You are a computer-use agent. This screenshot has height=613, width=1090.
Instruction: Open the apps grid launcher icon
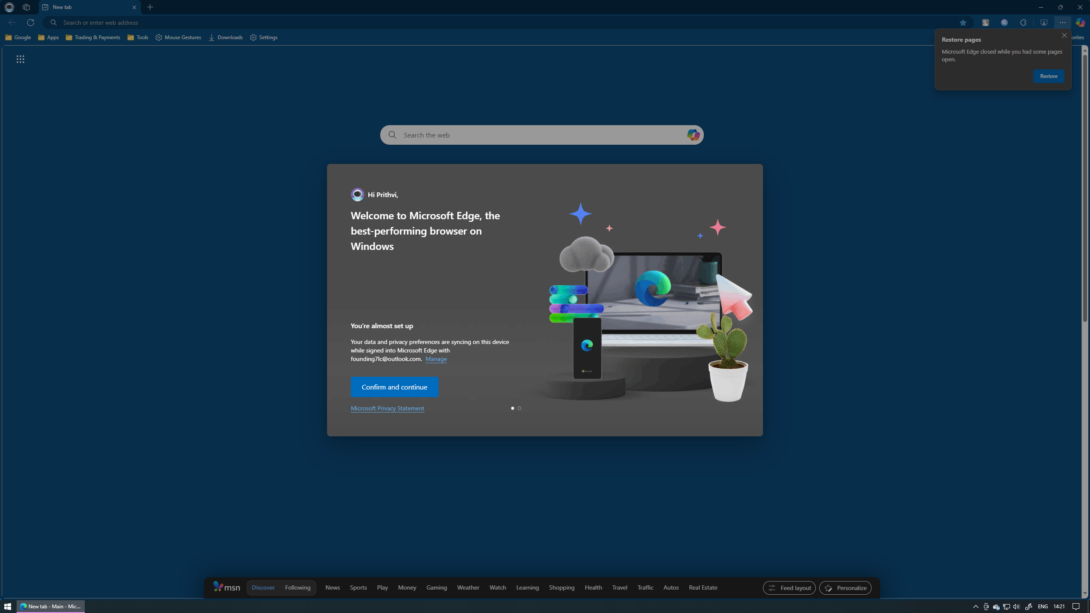(x=20, y=59)
